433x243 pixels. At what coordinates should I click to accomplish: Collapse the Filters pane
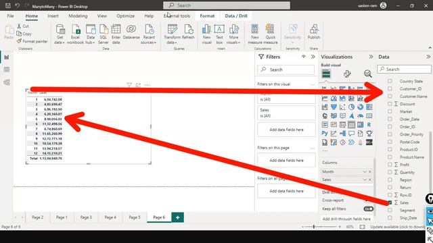313,57
